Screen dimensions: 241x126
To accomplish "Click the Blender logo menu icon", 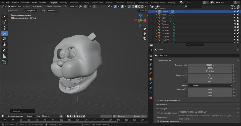I will tap(3, 2).
